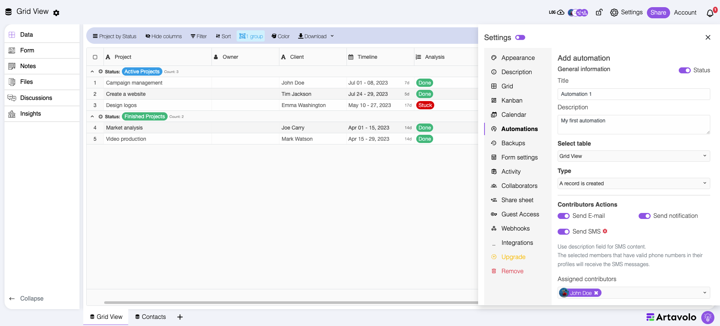
Task: Click the Sort toolbar button
Action: click(223, 36)
